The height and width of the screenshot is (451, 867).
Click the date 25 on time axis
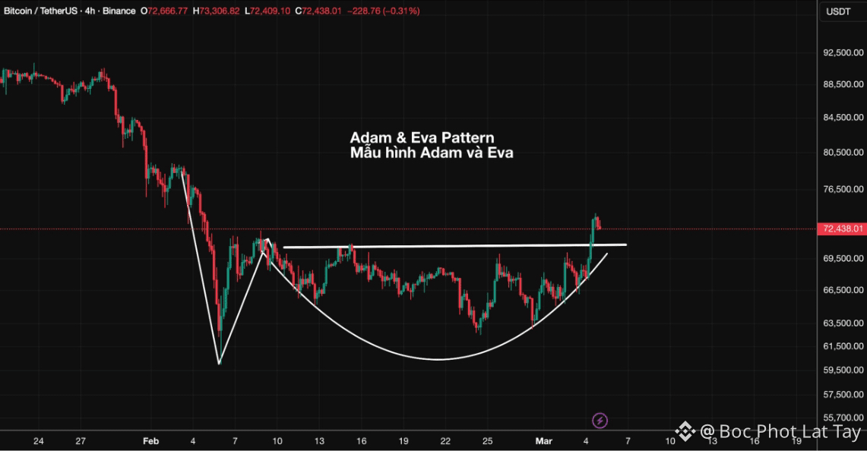pos(487,441)
